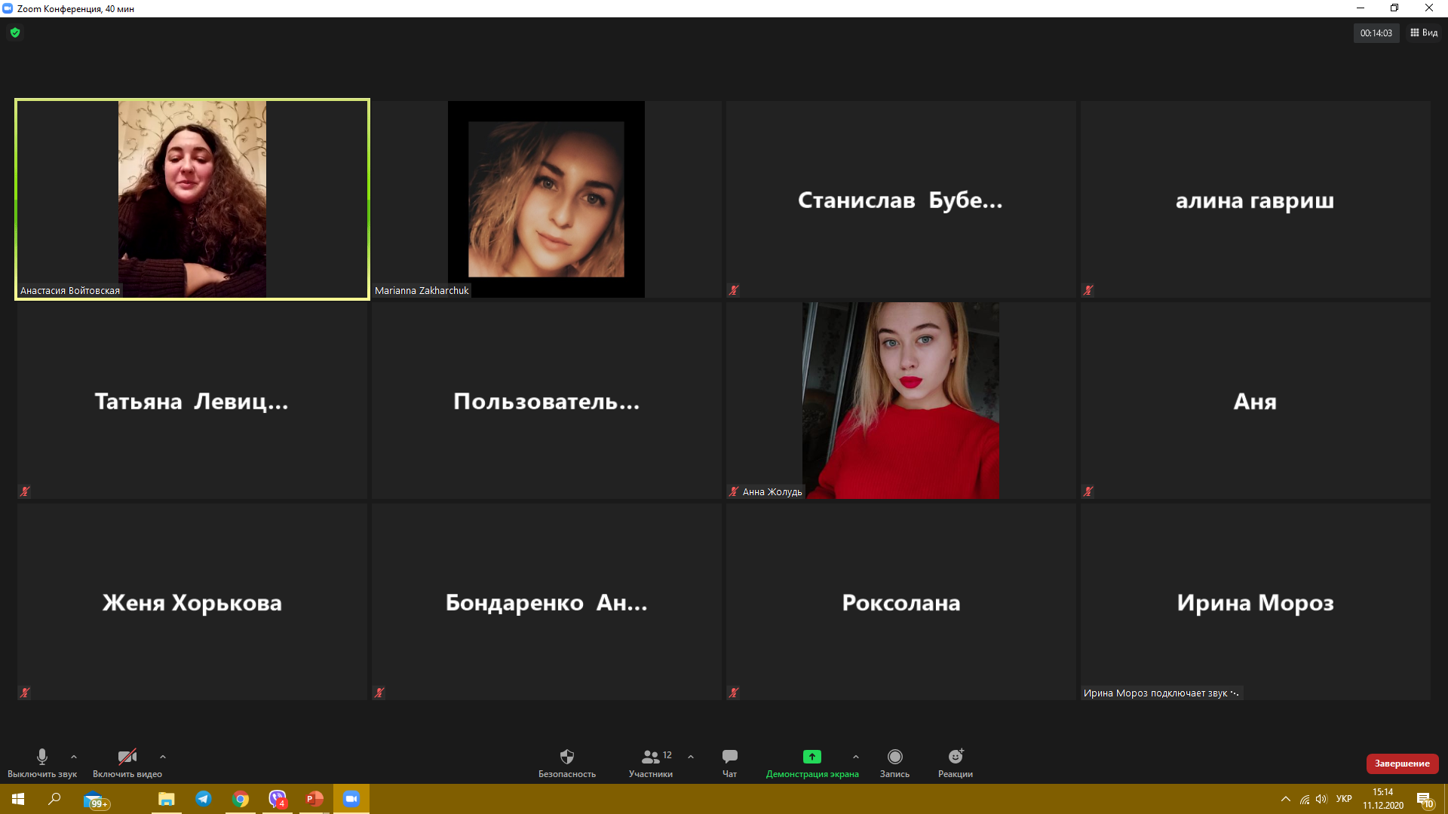Viewport: 1448px width, 814px height.
Task: Expand arrow next to Participants button
Action: tap(691, 756)
